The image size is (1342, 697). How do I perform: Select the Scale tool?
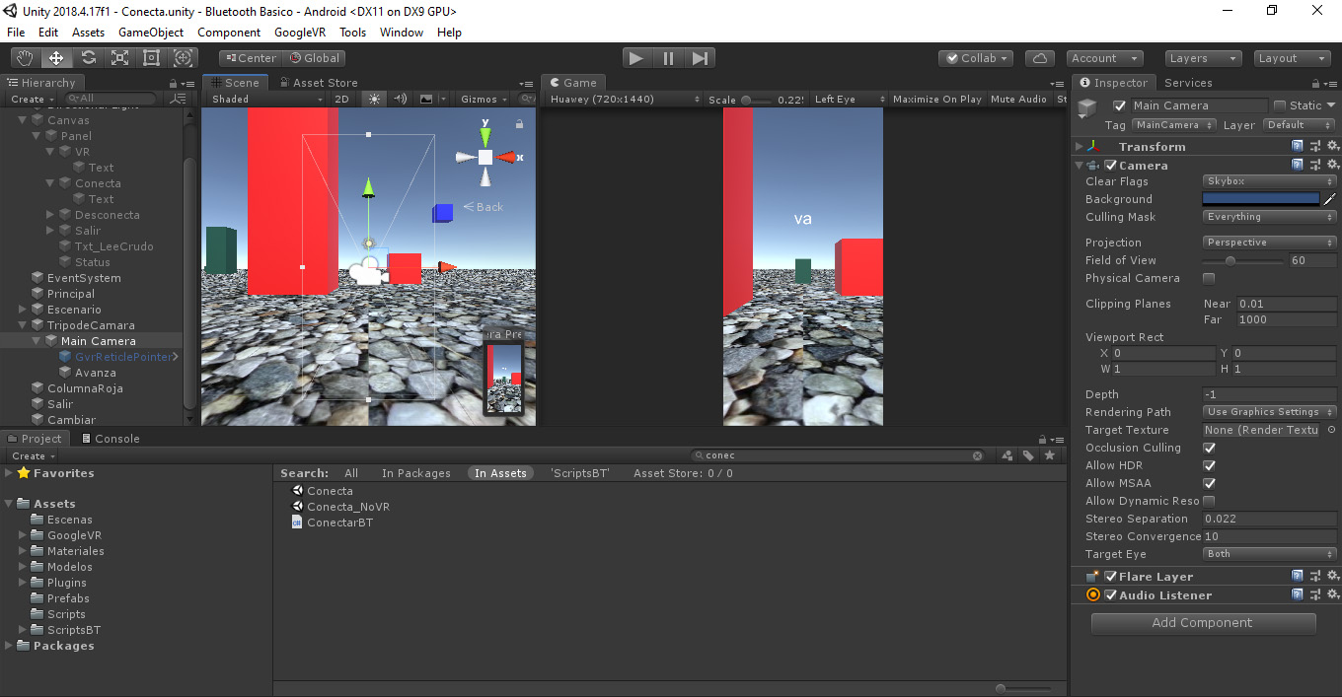tap(119, 58)
